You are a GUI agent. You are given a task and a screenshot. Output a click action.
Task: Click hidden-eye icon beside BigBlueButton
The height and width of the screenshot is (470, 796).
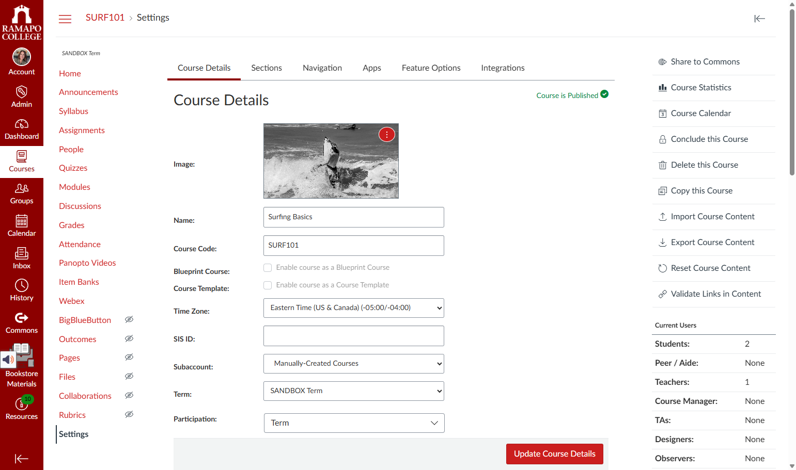(129, 319)
